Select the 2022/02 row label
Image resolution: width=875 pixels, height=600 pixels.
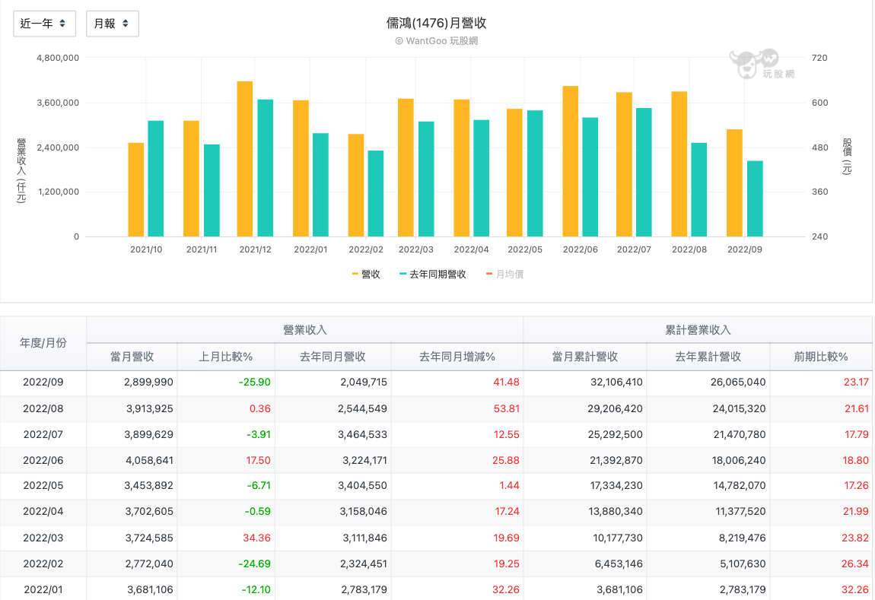[43, 563]
